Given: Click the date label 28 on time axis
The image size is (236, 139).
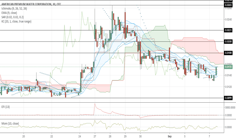Looking at the screenshot, I should point(110,136).
